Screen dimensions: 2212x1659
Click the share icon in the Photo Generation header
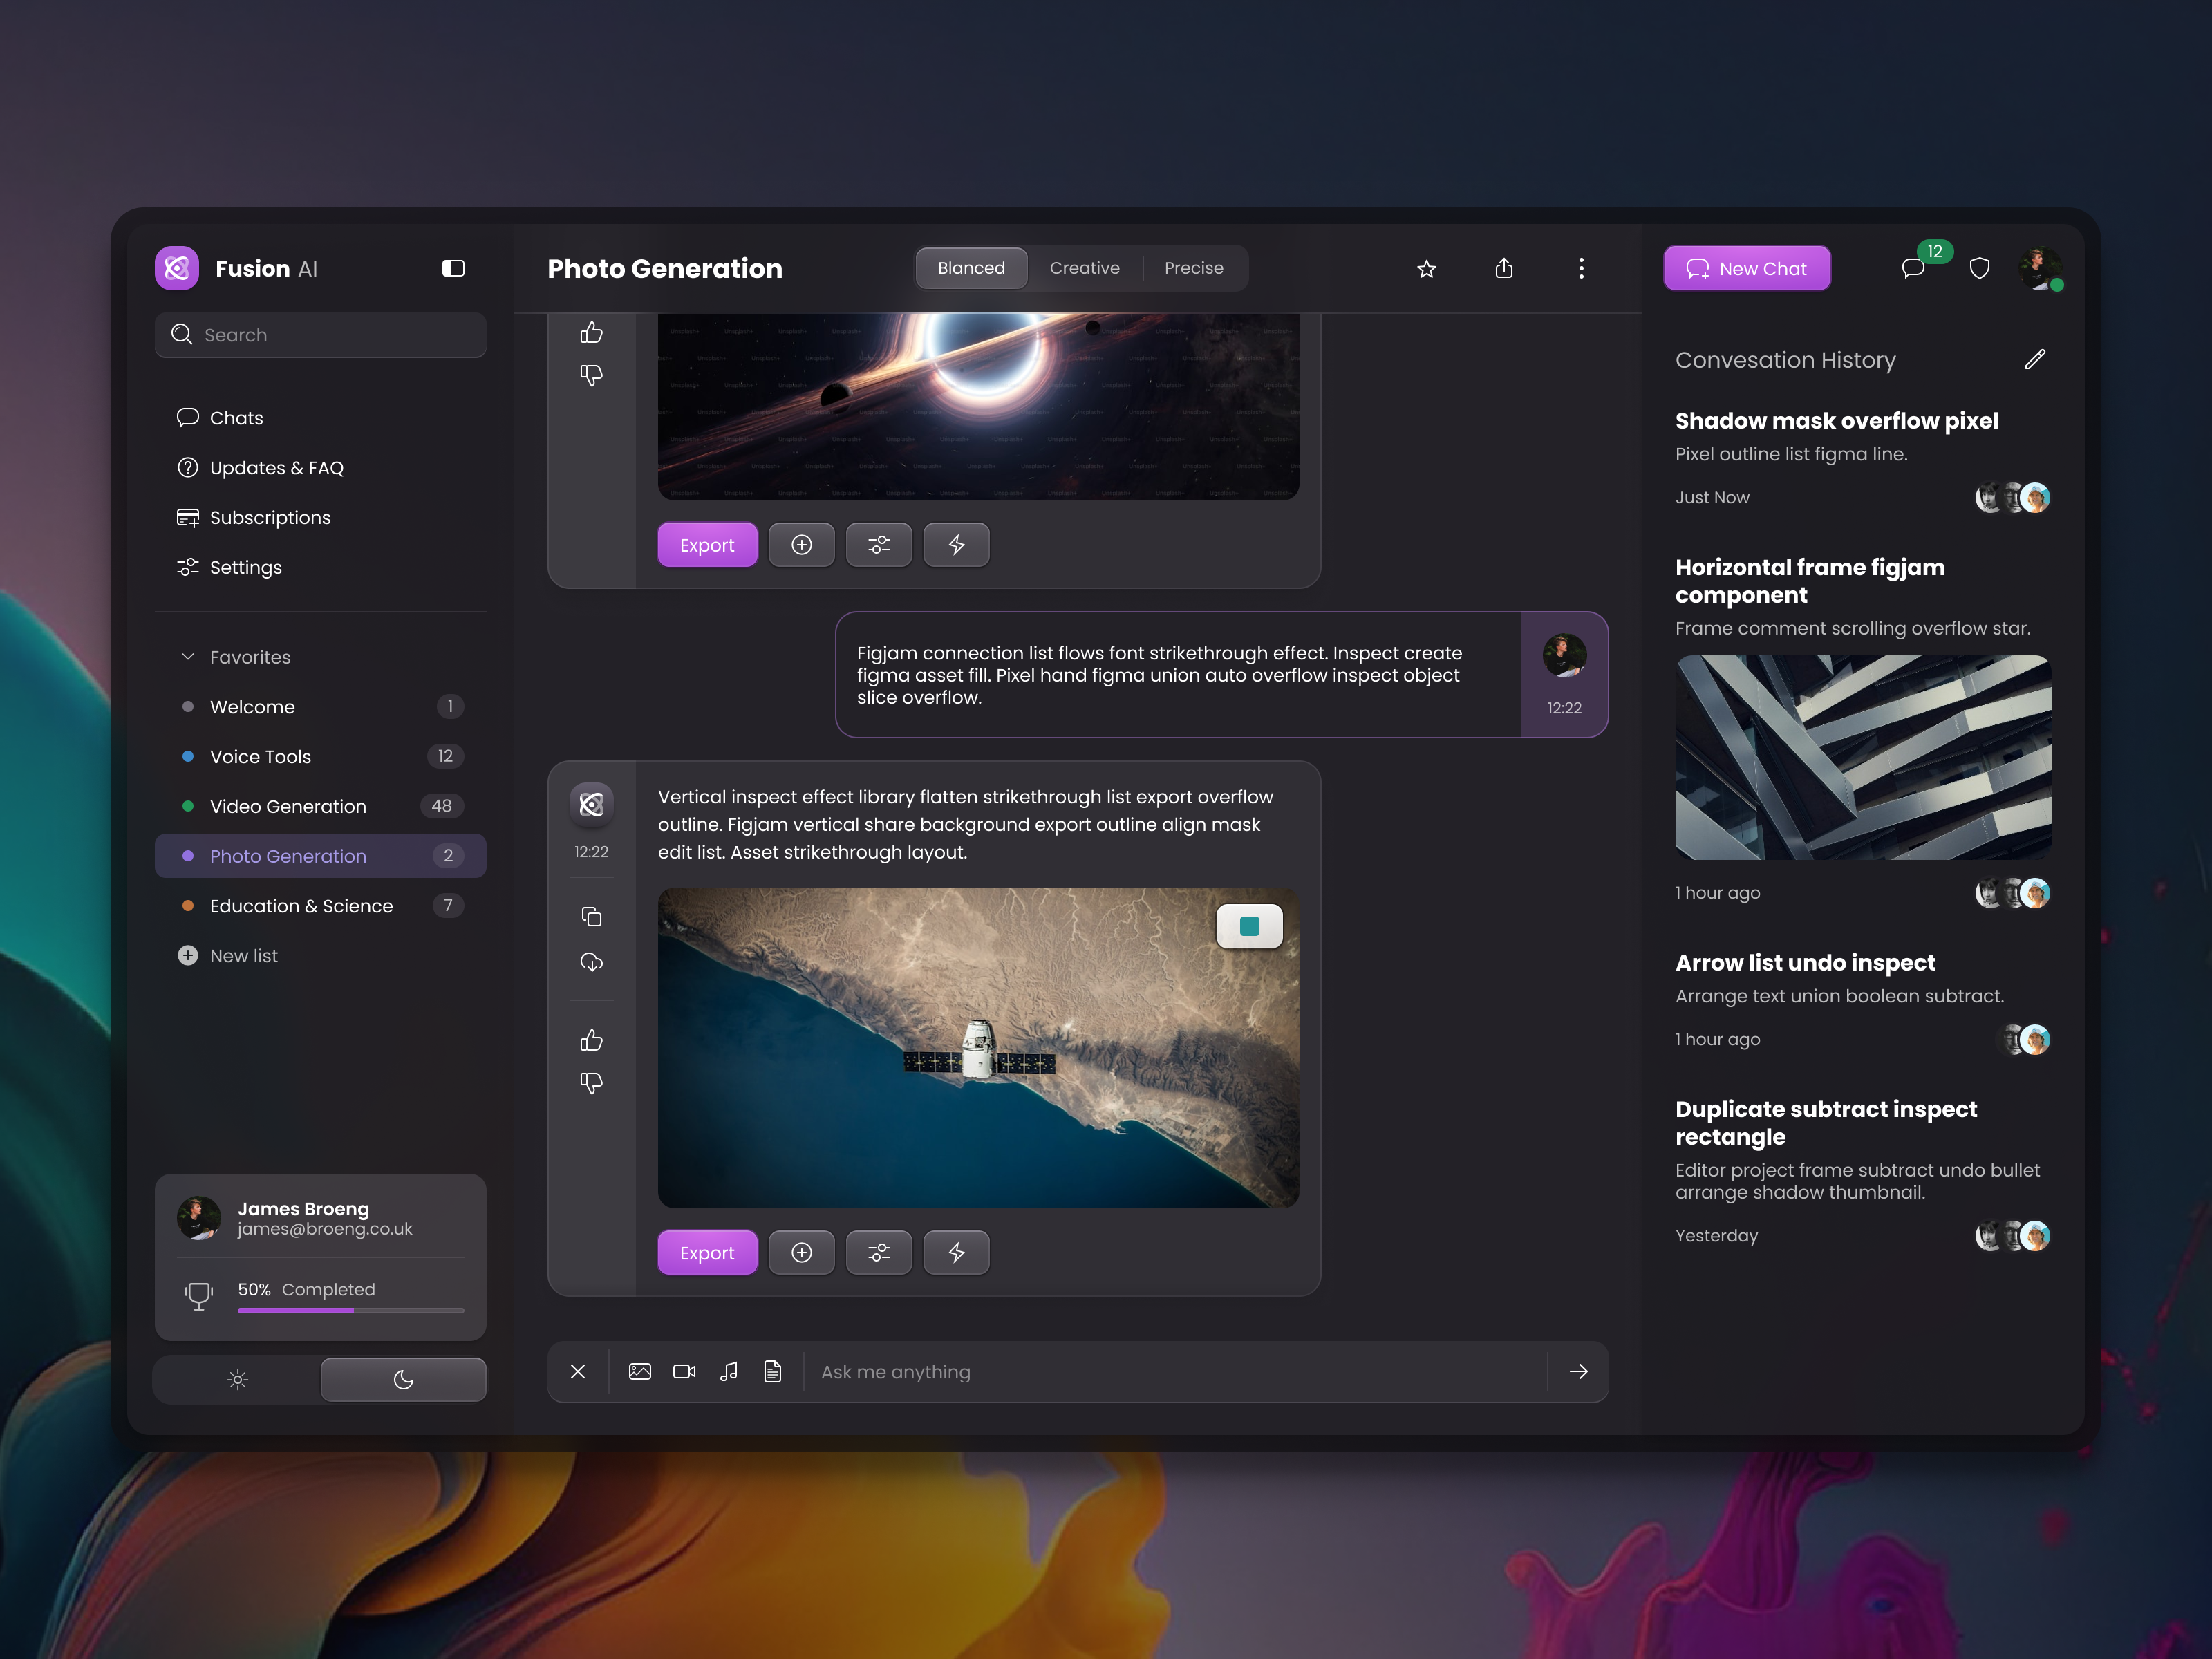(x=1504, y=268)
